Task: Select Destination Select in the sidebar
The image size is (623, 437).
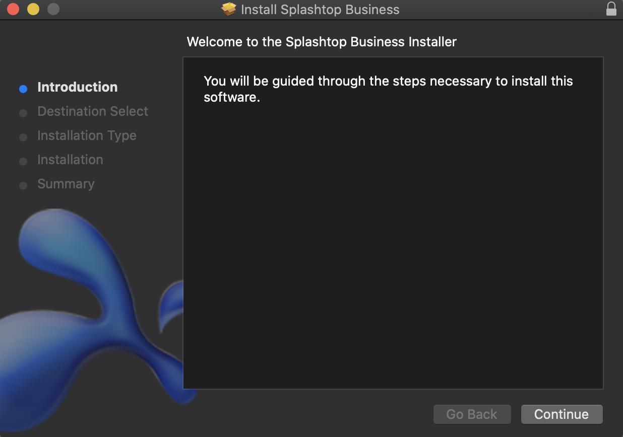Action: click(92, 111)
